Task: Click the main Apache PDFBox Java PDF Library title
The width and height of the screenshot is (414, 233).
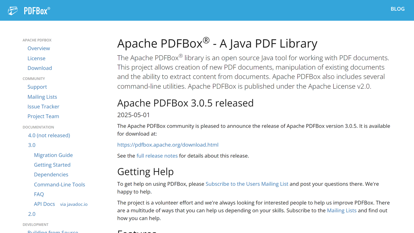Action: coord(217,43)
